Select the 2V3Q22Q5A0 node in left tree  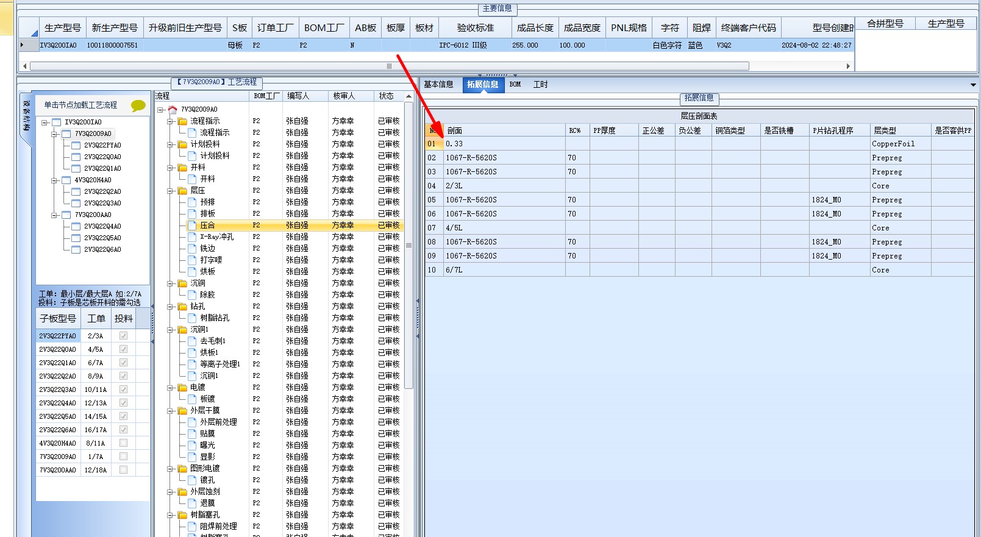[x=102, y=238]
